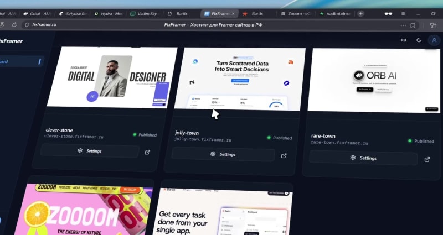Click the FixFramer logo in the sidebar
The width and height of the screenshot is (443, 235).
(x=11, y=41)
